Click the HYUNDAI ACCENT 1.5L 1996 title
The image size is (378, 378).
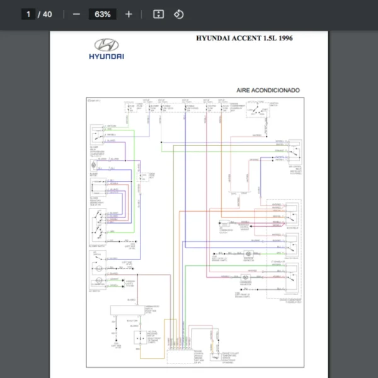pos(244,38)
